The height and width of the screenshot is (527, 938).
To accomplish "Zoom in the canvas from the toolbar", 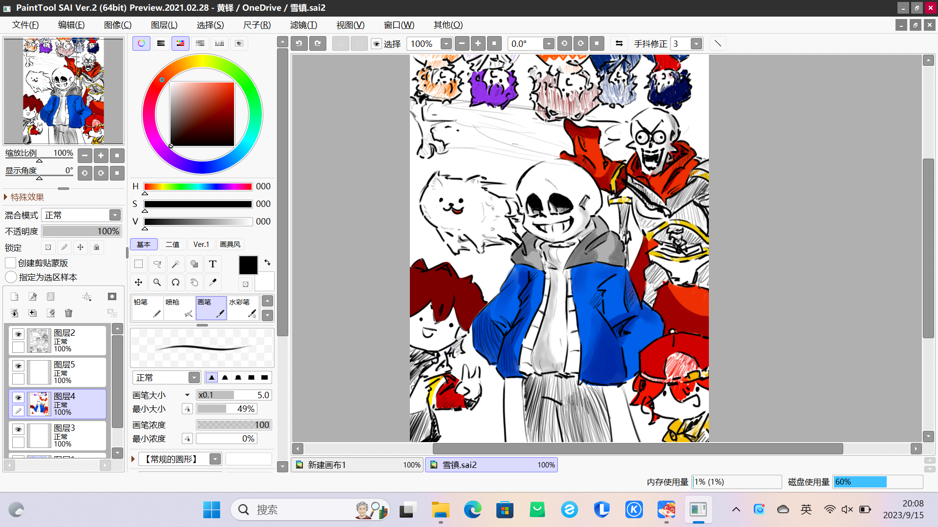I will pyautogui.click(x=478, y=43).
